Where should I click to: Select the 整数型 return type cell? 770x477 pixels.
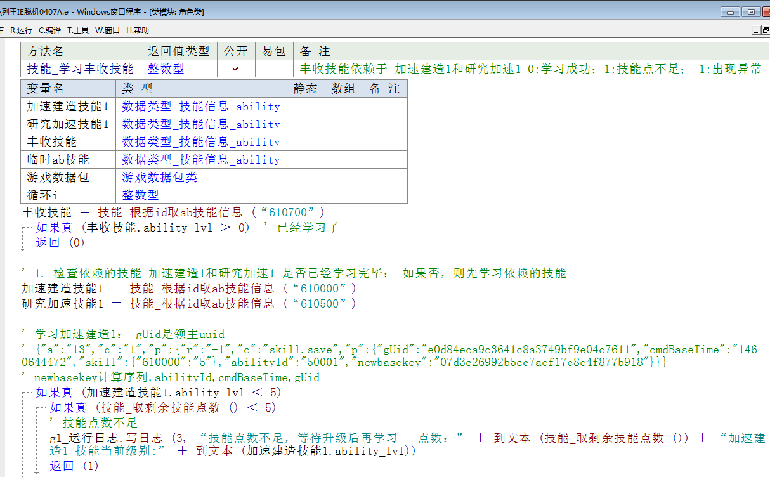[166, 69]
